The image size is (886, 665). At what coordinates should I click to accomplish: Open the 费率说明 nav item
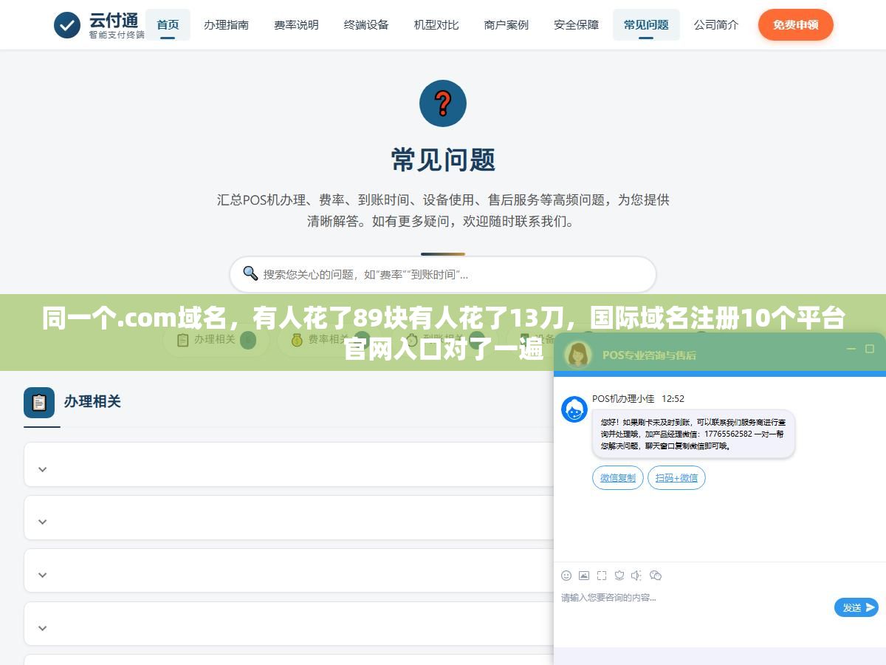coord(296,24)
